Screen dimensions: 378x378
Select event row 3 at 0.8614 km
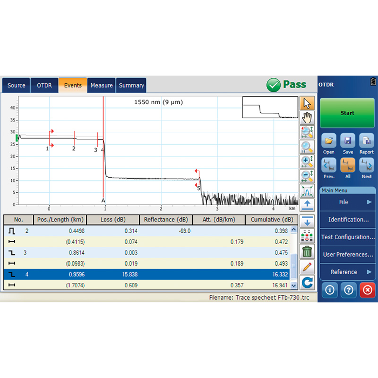[x=146, y=253]
